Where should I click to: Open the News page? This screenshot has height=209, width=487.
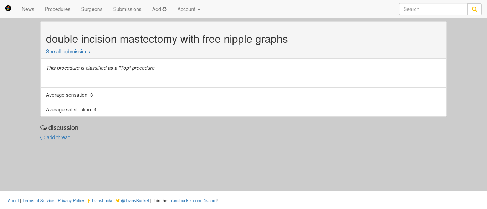pyautogui.click(x=28, y=9)
